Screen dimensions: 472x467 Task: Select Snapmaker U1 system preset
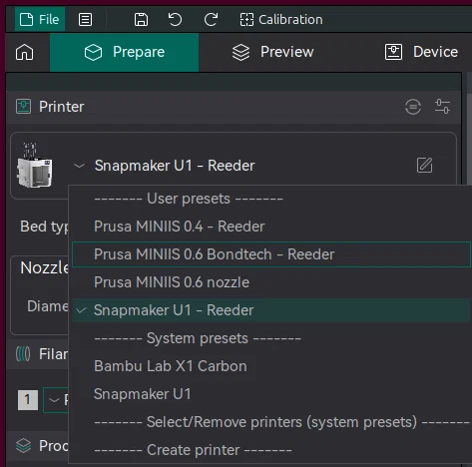tap(270, 394)
